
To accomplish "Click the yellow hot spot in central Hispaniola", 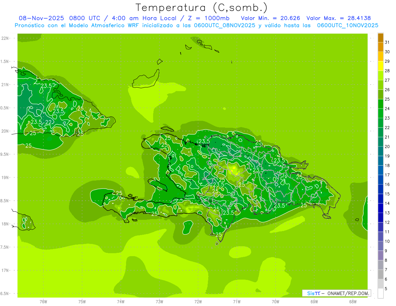I will (234, 168).
